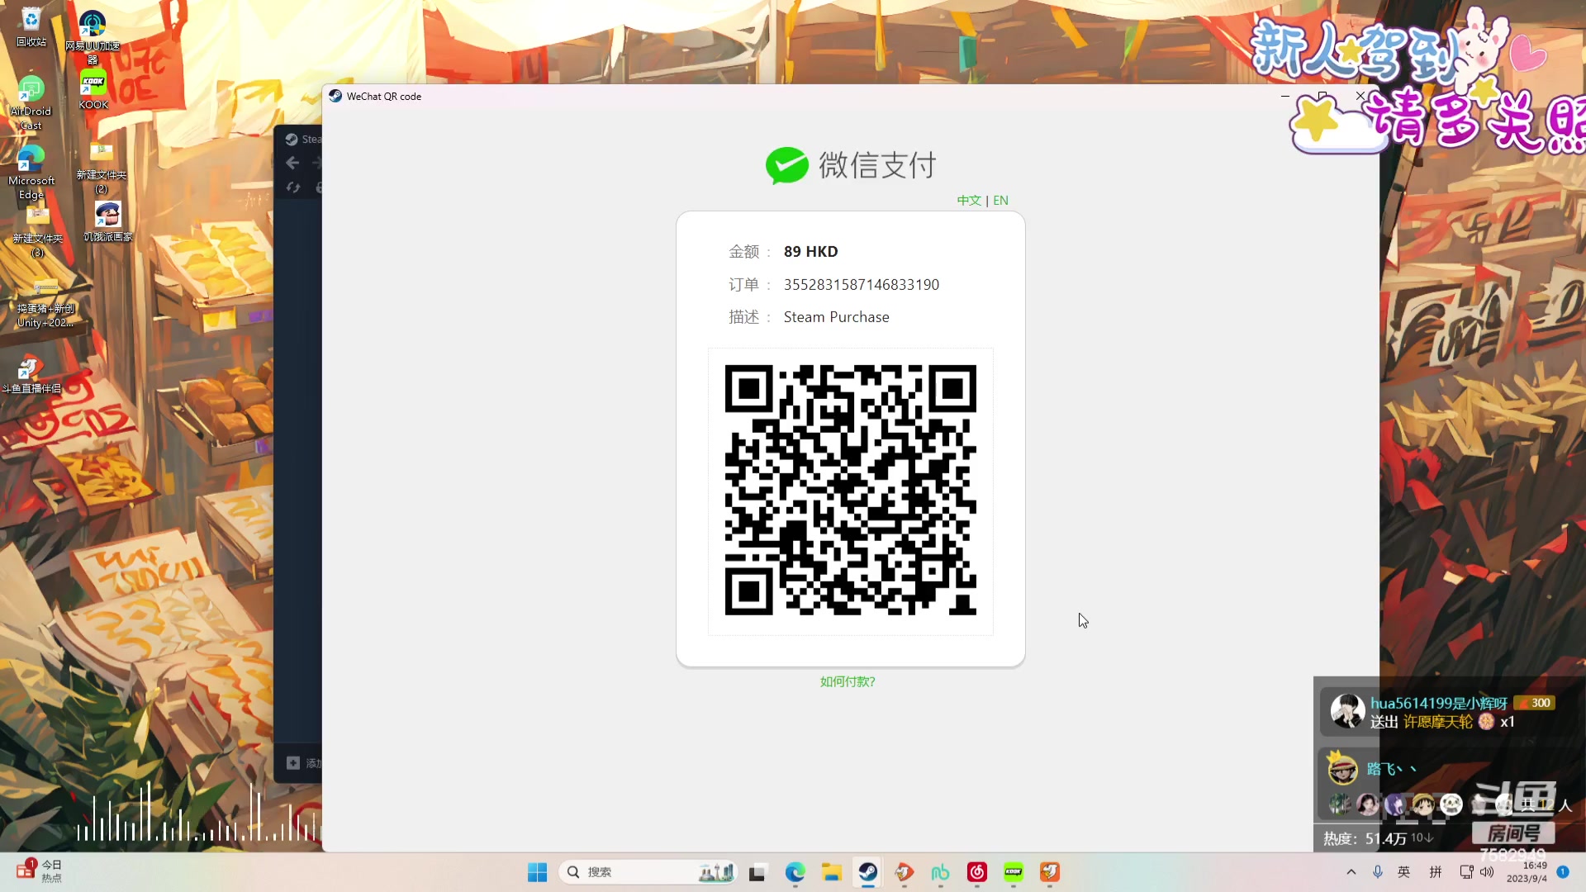Open the notification badge in system tray
This screenshot has width=1586, height=892.
[x=1563, y=872]
